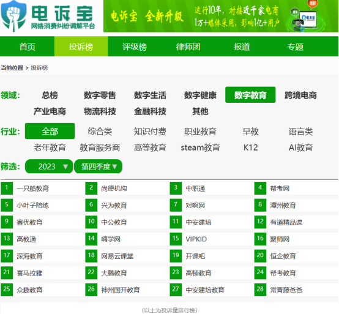Select the highlighted 数字教育 field
The height and width of the screenshot is (314, 339).
250,95
